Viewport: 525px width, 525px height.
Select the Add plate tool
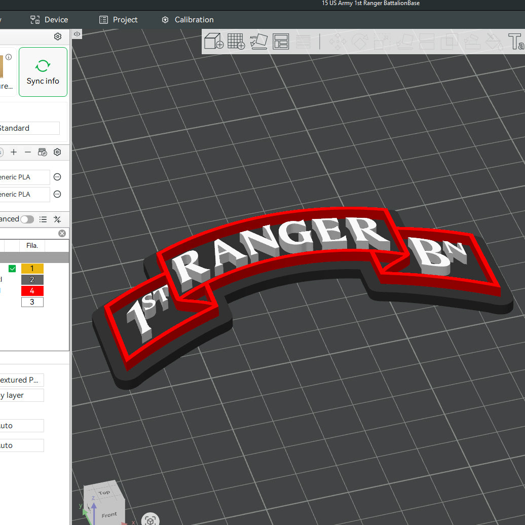(236, 42)
